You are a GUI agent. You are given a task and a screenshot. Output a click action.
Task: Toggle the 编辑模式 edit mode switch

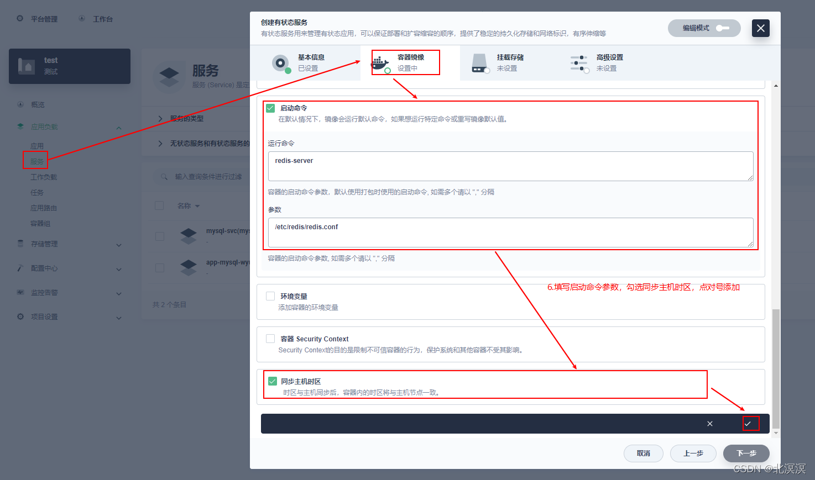[x=723, y=28]
